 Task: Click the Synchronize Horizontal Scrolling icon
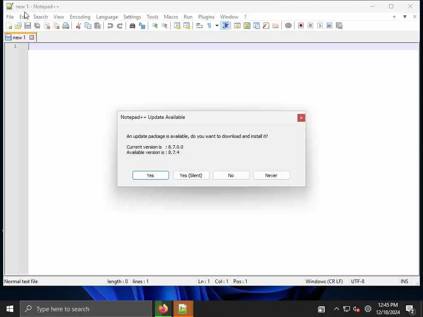pos(186,26)
